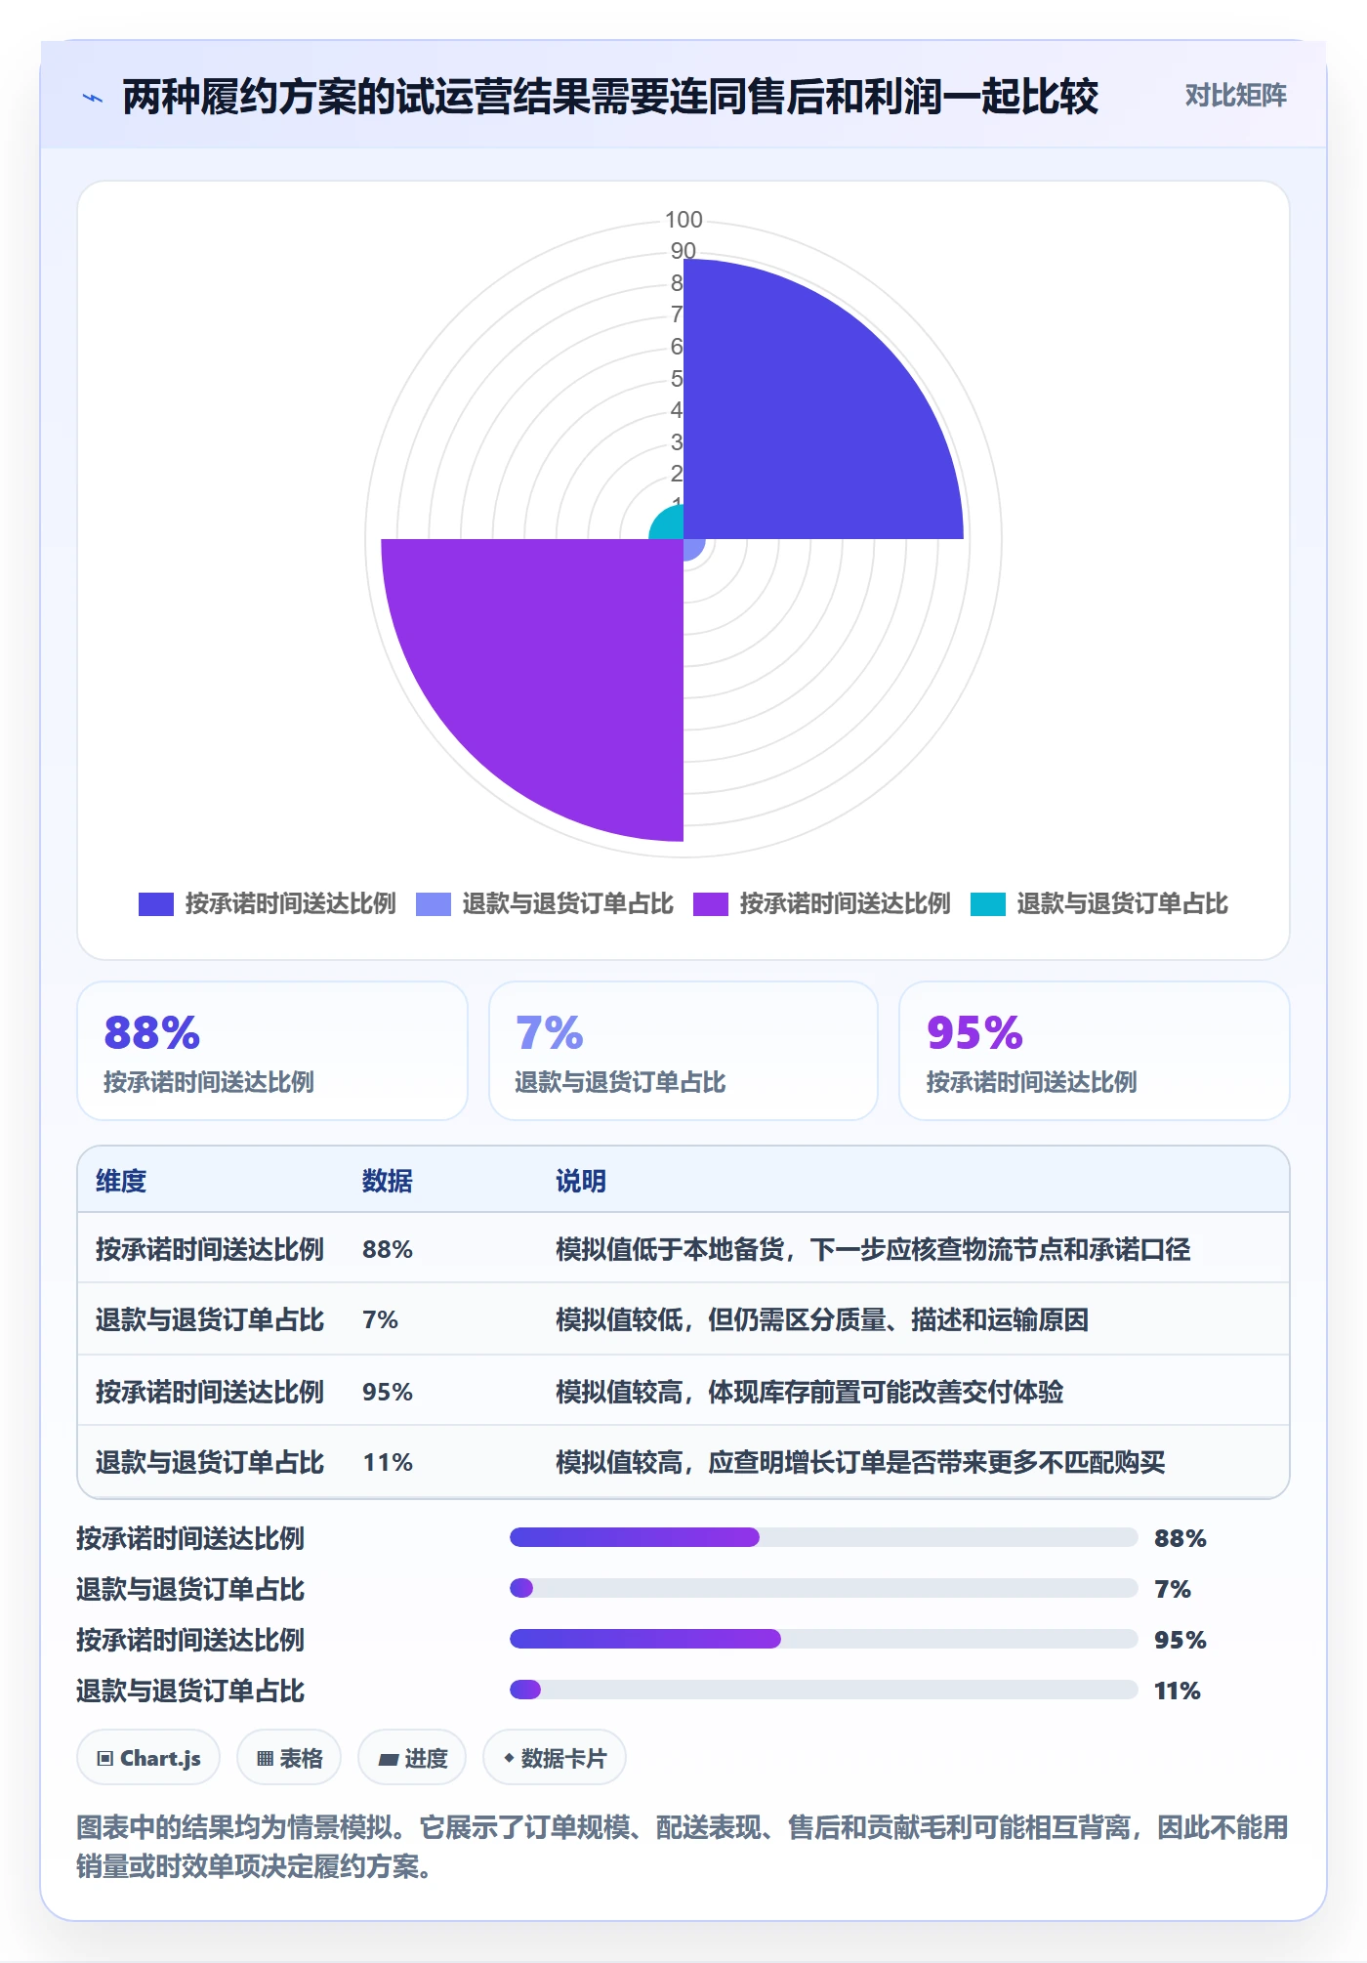Click the diamond icon in 数据卡片 tag

coord(509,1758)
